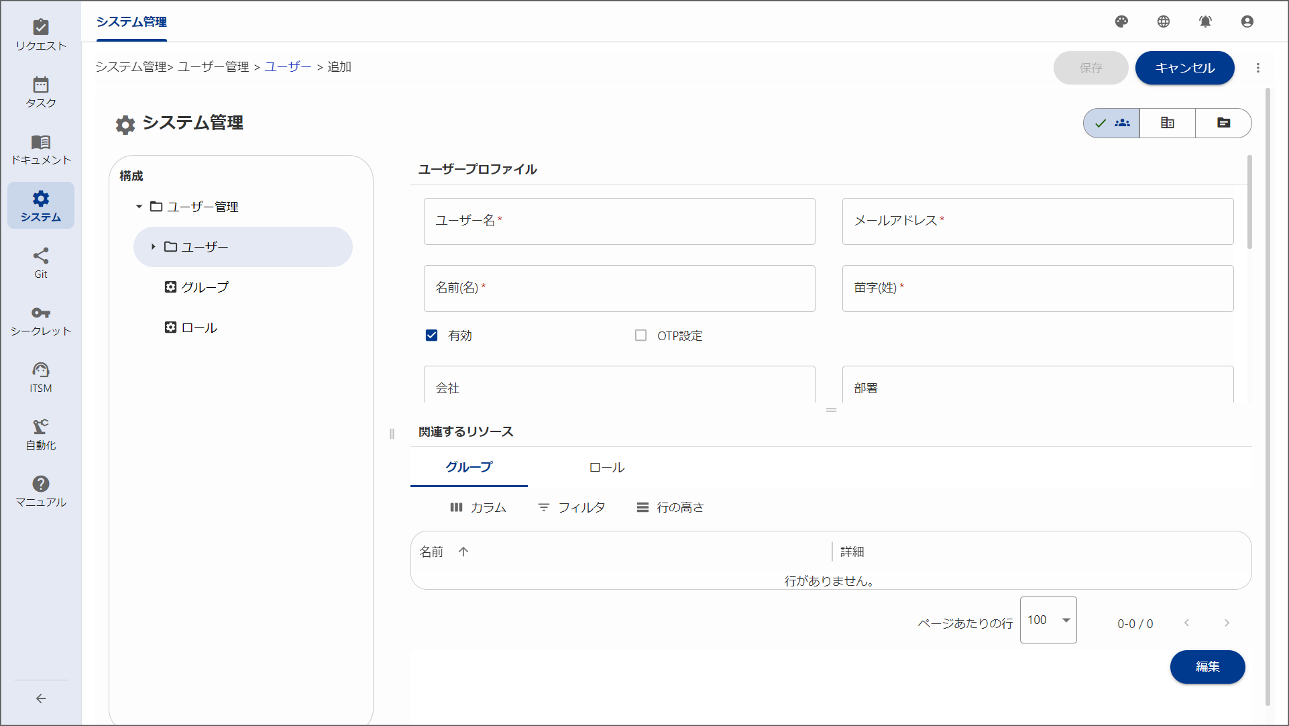Open the user account icon
This screenshot has height=726, width=1289.
1247,21
